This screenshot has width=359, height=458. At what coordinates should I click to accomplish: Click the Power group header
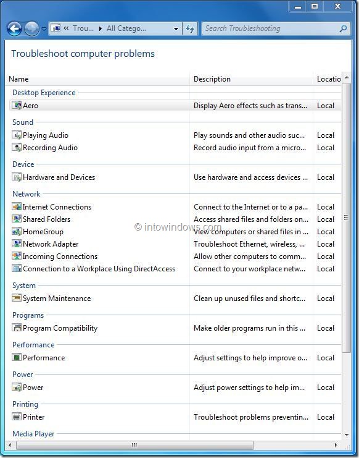coord(22,375)
